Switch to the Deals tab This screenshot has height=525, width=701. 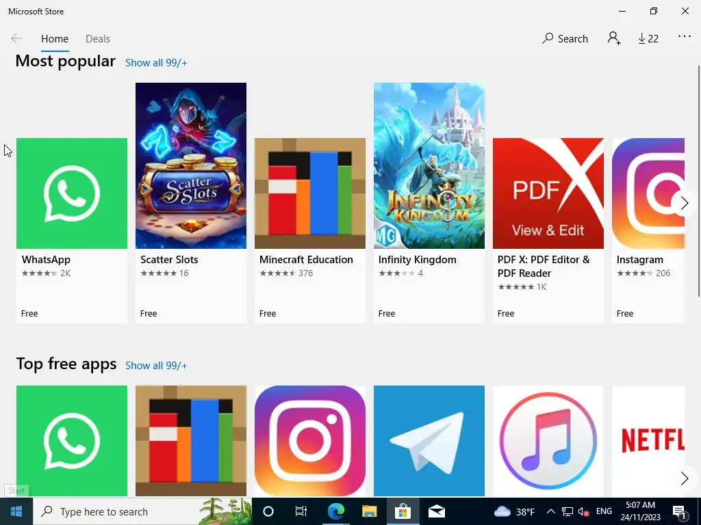pos(97,39)
